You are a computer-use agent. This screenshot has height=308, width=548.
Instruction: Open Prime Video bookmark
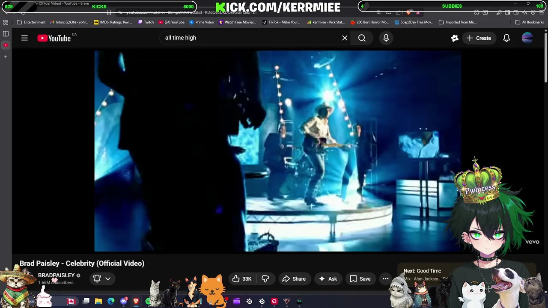[x=202, y=22]
